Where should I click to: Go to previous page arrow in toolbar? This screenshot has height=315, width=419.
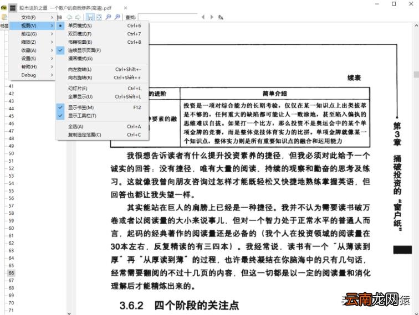[69, 17]
